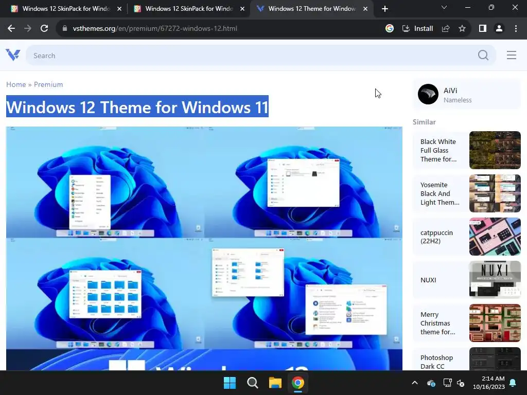Go to Home breadcrumb link
This screenshot has height=395, width=527.
click(x=16, y=84)
